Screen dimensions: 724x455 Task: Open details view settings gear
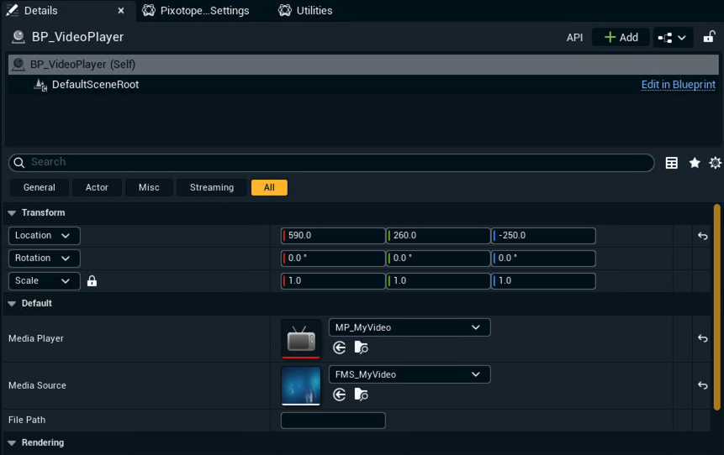coord(715,163)
